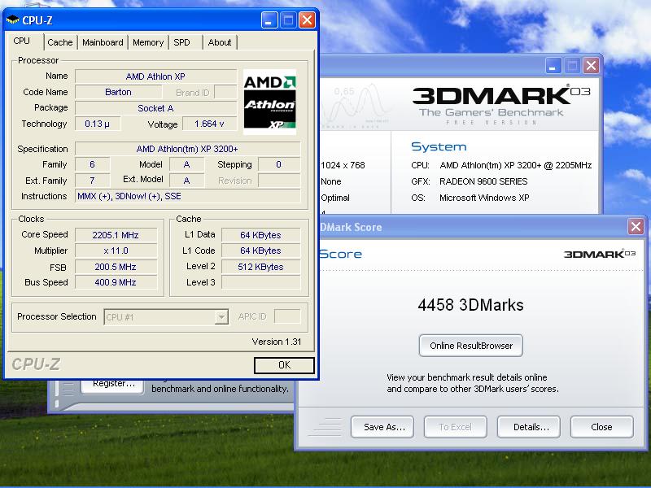The image size is (651, 488).
Task: Click the Package field 'Socket A'
Action: [x=155, y=108]
